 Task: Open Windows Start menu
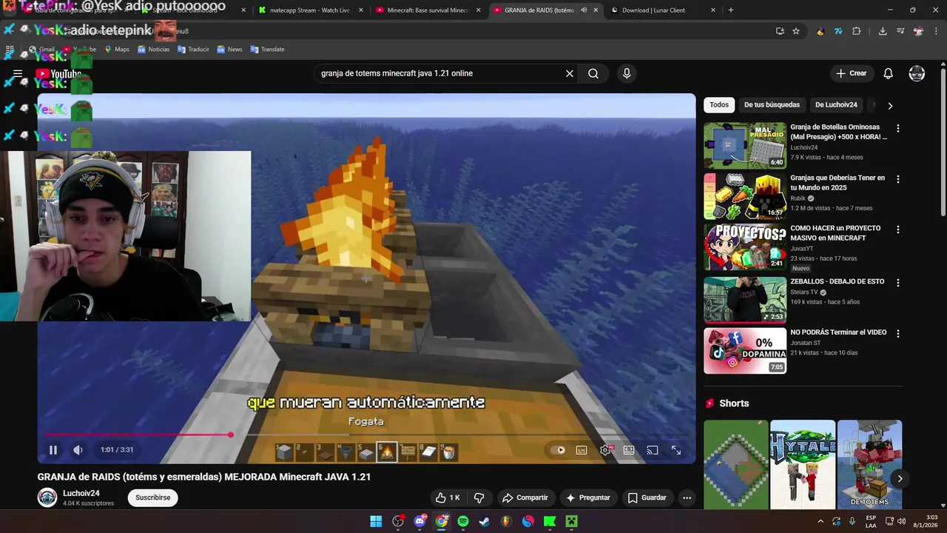[x=376, y=521]
